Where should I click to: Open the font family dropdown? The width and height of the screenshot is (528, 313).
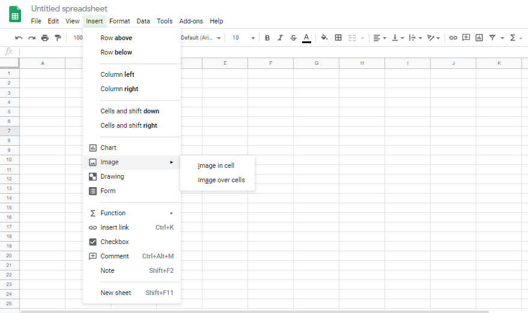tap(201, 38)
